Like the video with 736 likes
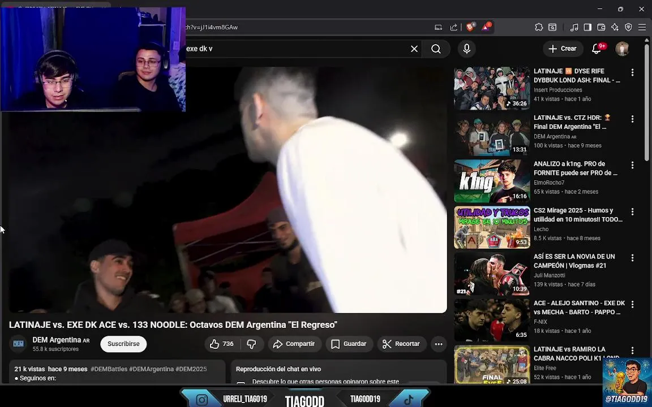 click(221, 344)
